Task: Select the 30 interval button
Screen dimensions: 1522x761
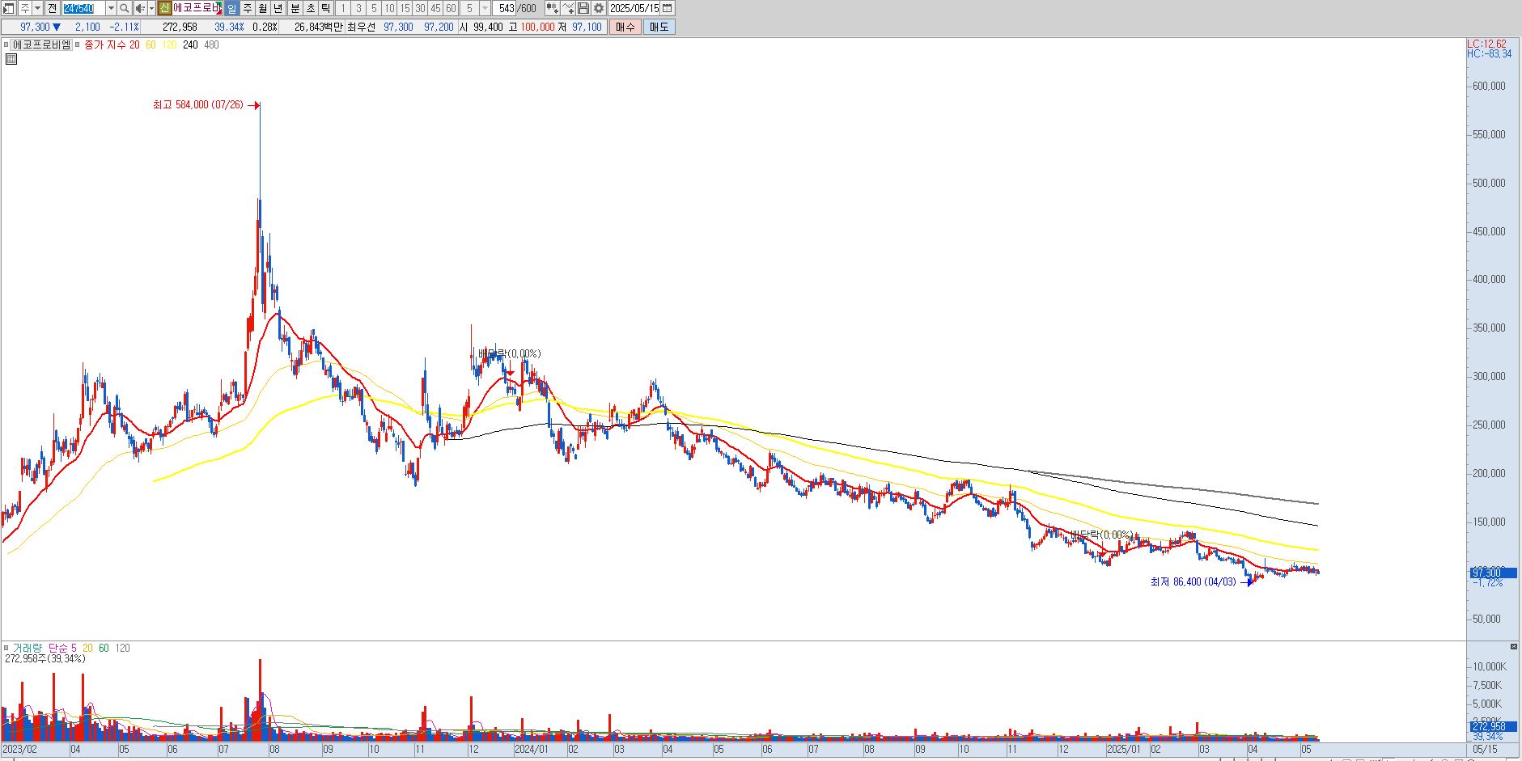Action: (x=420, y=8)
